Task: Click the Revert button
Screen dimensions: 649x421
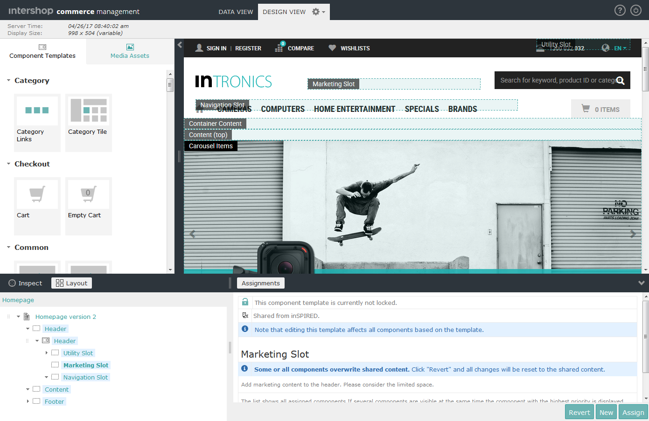Action: coord(579,412)
